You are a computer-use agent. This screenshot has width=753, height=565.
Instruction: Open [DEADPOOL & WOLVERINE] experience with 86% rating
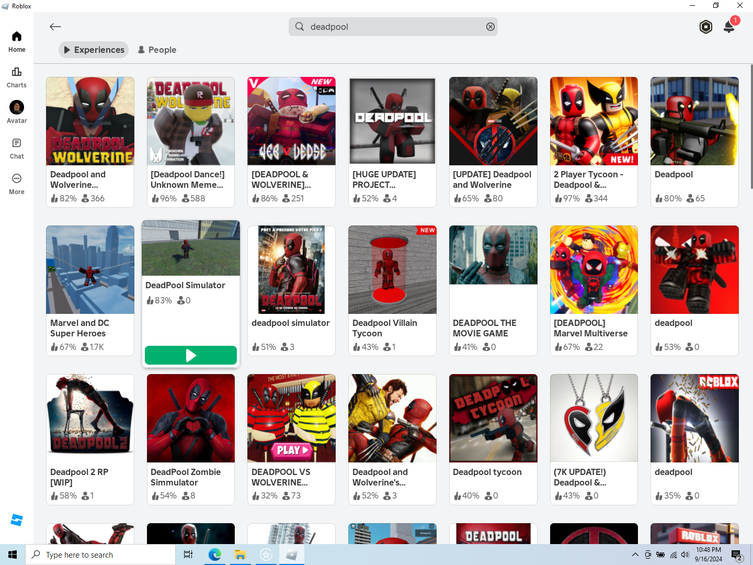click(291, 142)
